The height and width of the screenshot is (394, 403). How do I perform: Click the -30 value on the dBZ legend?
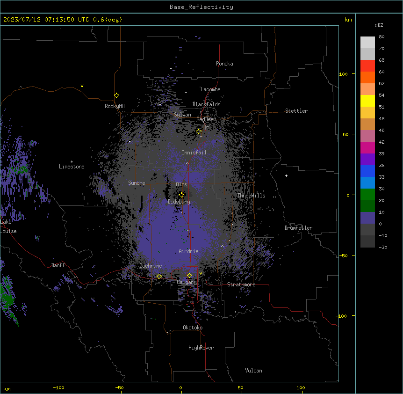(x=383, y=247)
